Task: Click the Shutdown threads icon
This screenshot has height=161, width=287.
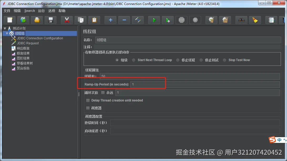Action: coord(195,20)
